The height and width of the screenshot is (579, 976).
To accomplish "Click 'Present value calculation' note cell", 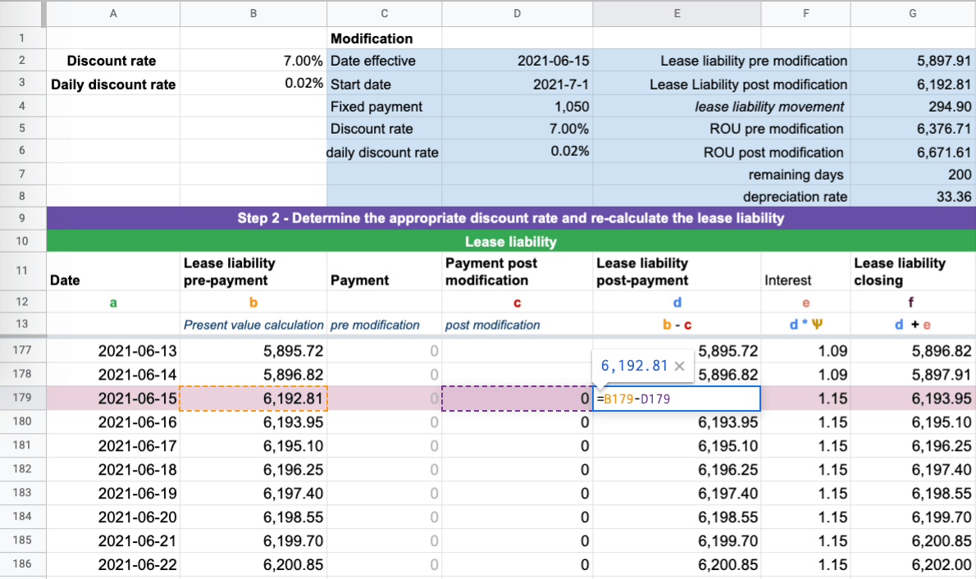I will click(253, 325).
